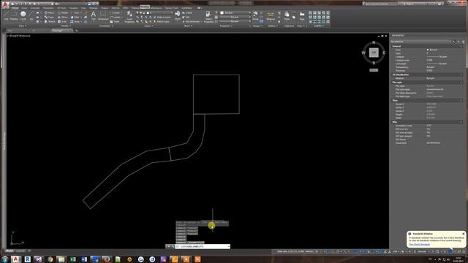The image size is (468, 263).
Task: Click the Windows Start button
Action: tap(4, 259)
